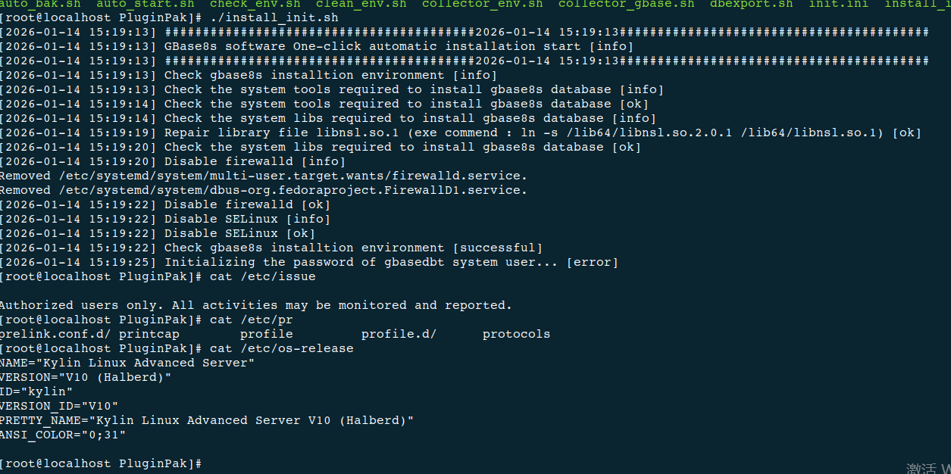Click the profile.d/ completion entry
Viewport: 951px width, 474px height.
(399, 334)
